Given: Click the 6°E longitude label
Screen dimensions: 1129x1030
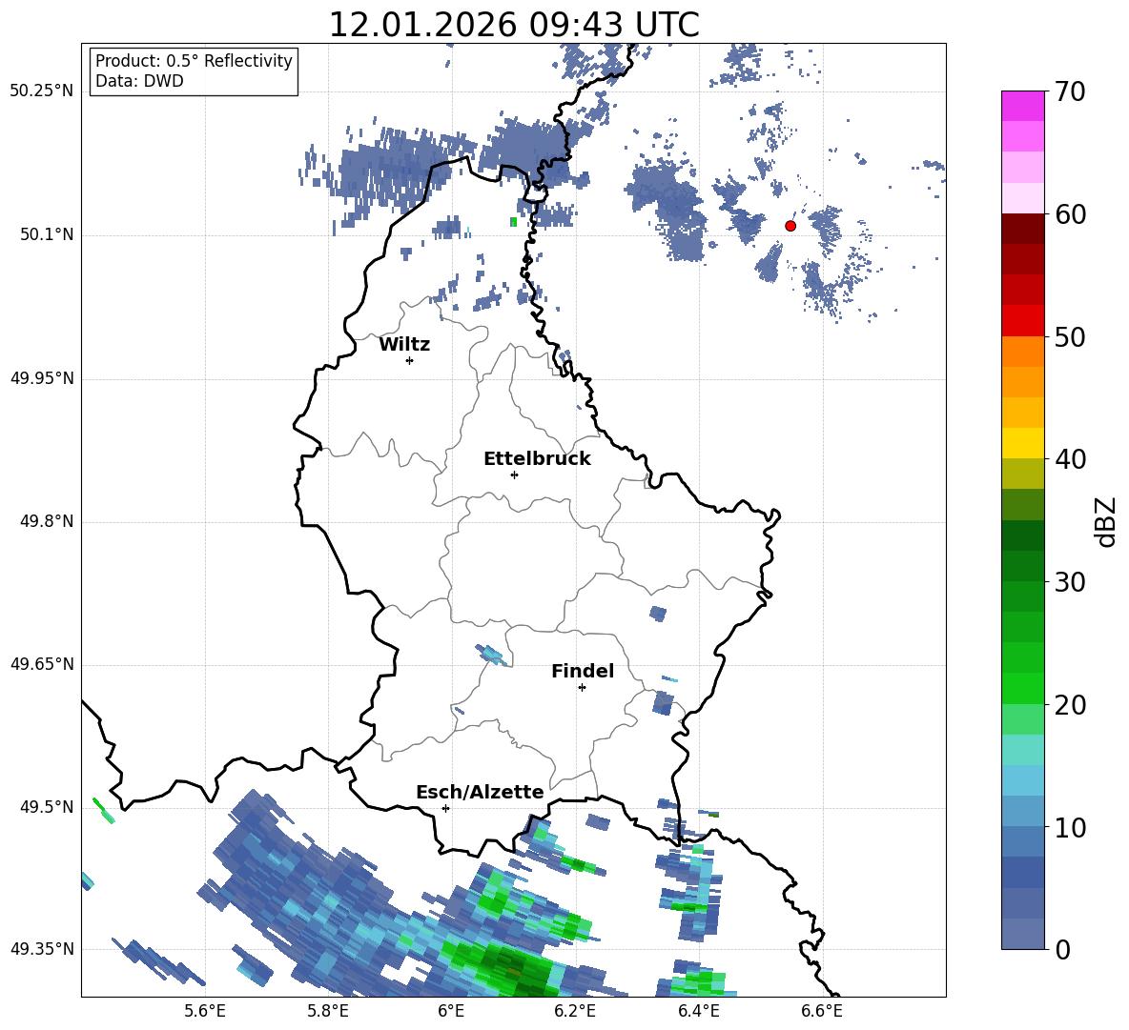Looking at the screenshot, I should tap(451, 1011).
